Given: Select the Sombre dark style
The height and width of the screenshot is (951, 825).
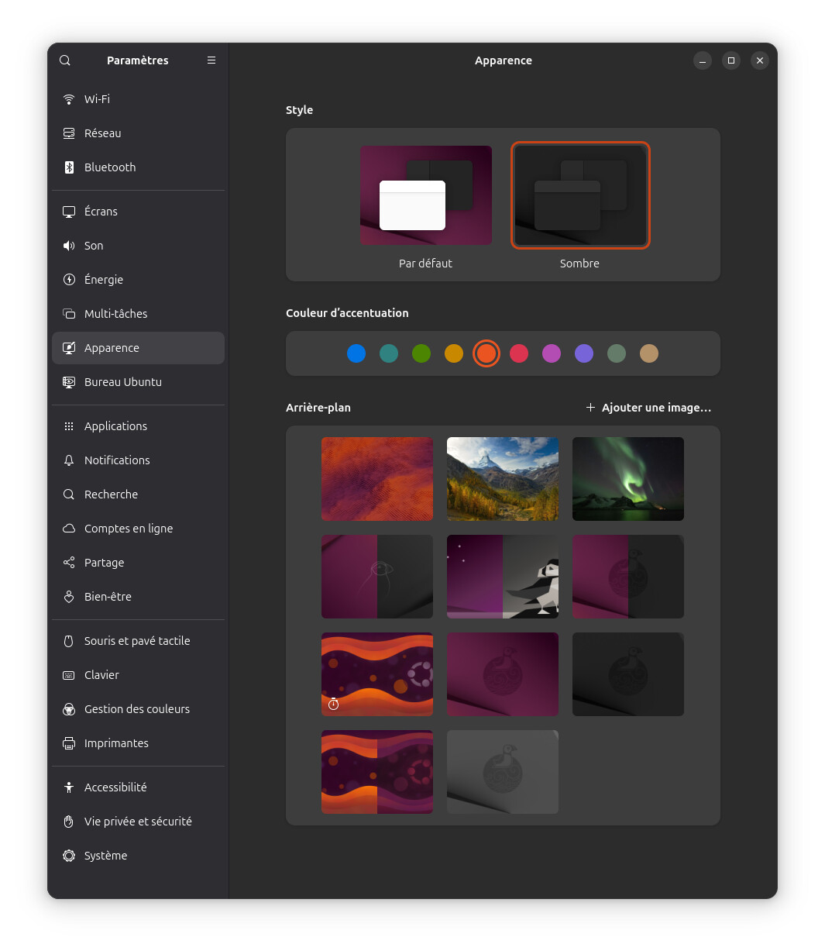Looking at the screenshot, I should coord(579,195).
